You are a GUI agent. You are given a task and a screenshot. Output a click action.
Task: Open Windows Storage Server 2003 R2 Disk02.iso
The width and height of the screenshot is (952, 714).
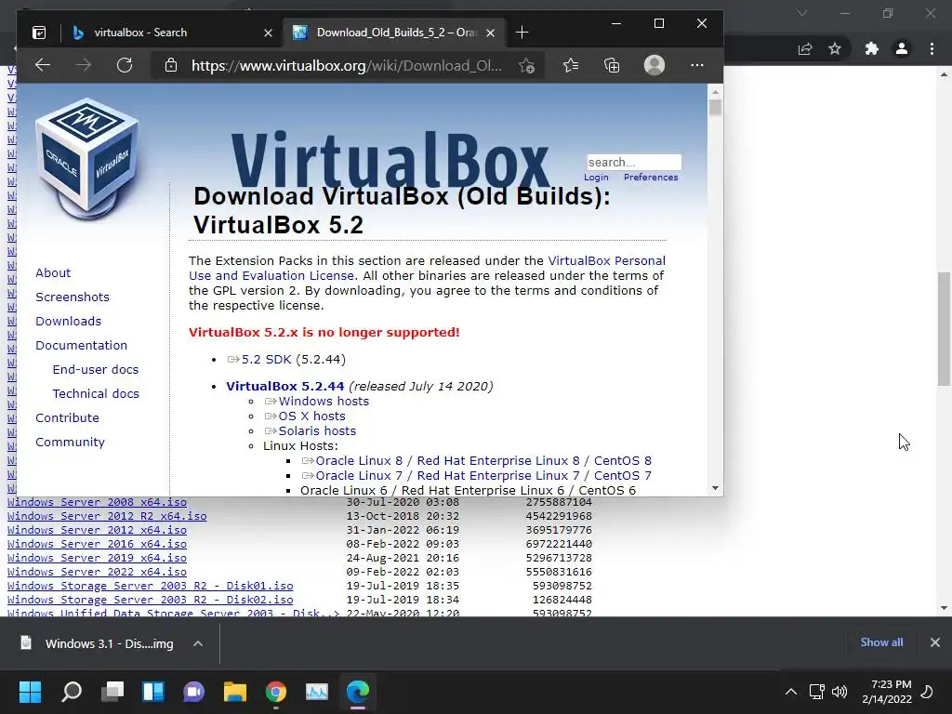(x=150, y=600)
